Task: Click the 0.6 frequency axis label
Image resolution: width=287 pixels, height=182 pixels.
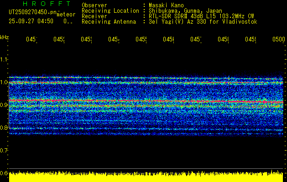Action: [x=4, y=173]
